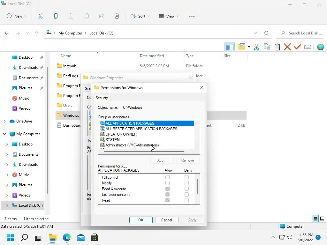Check Allow for Modify permission
The height and width of the screenshot is (245, 327).
167,183
